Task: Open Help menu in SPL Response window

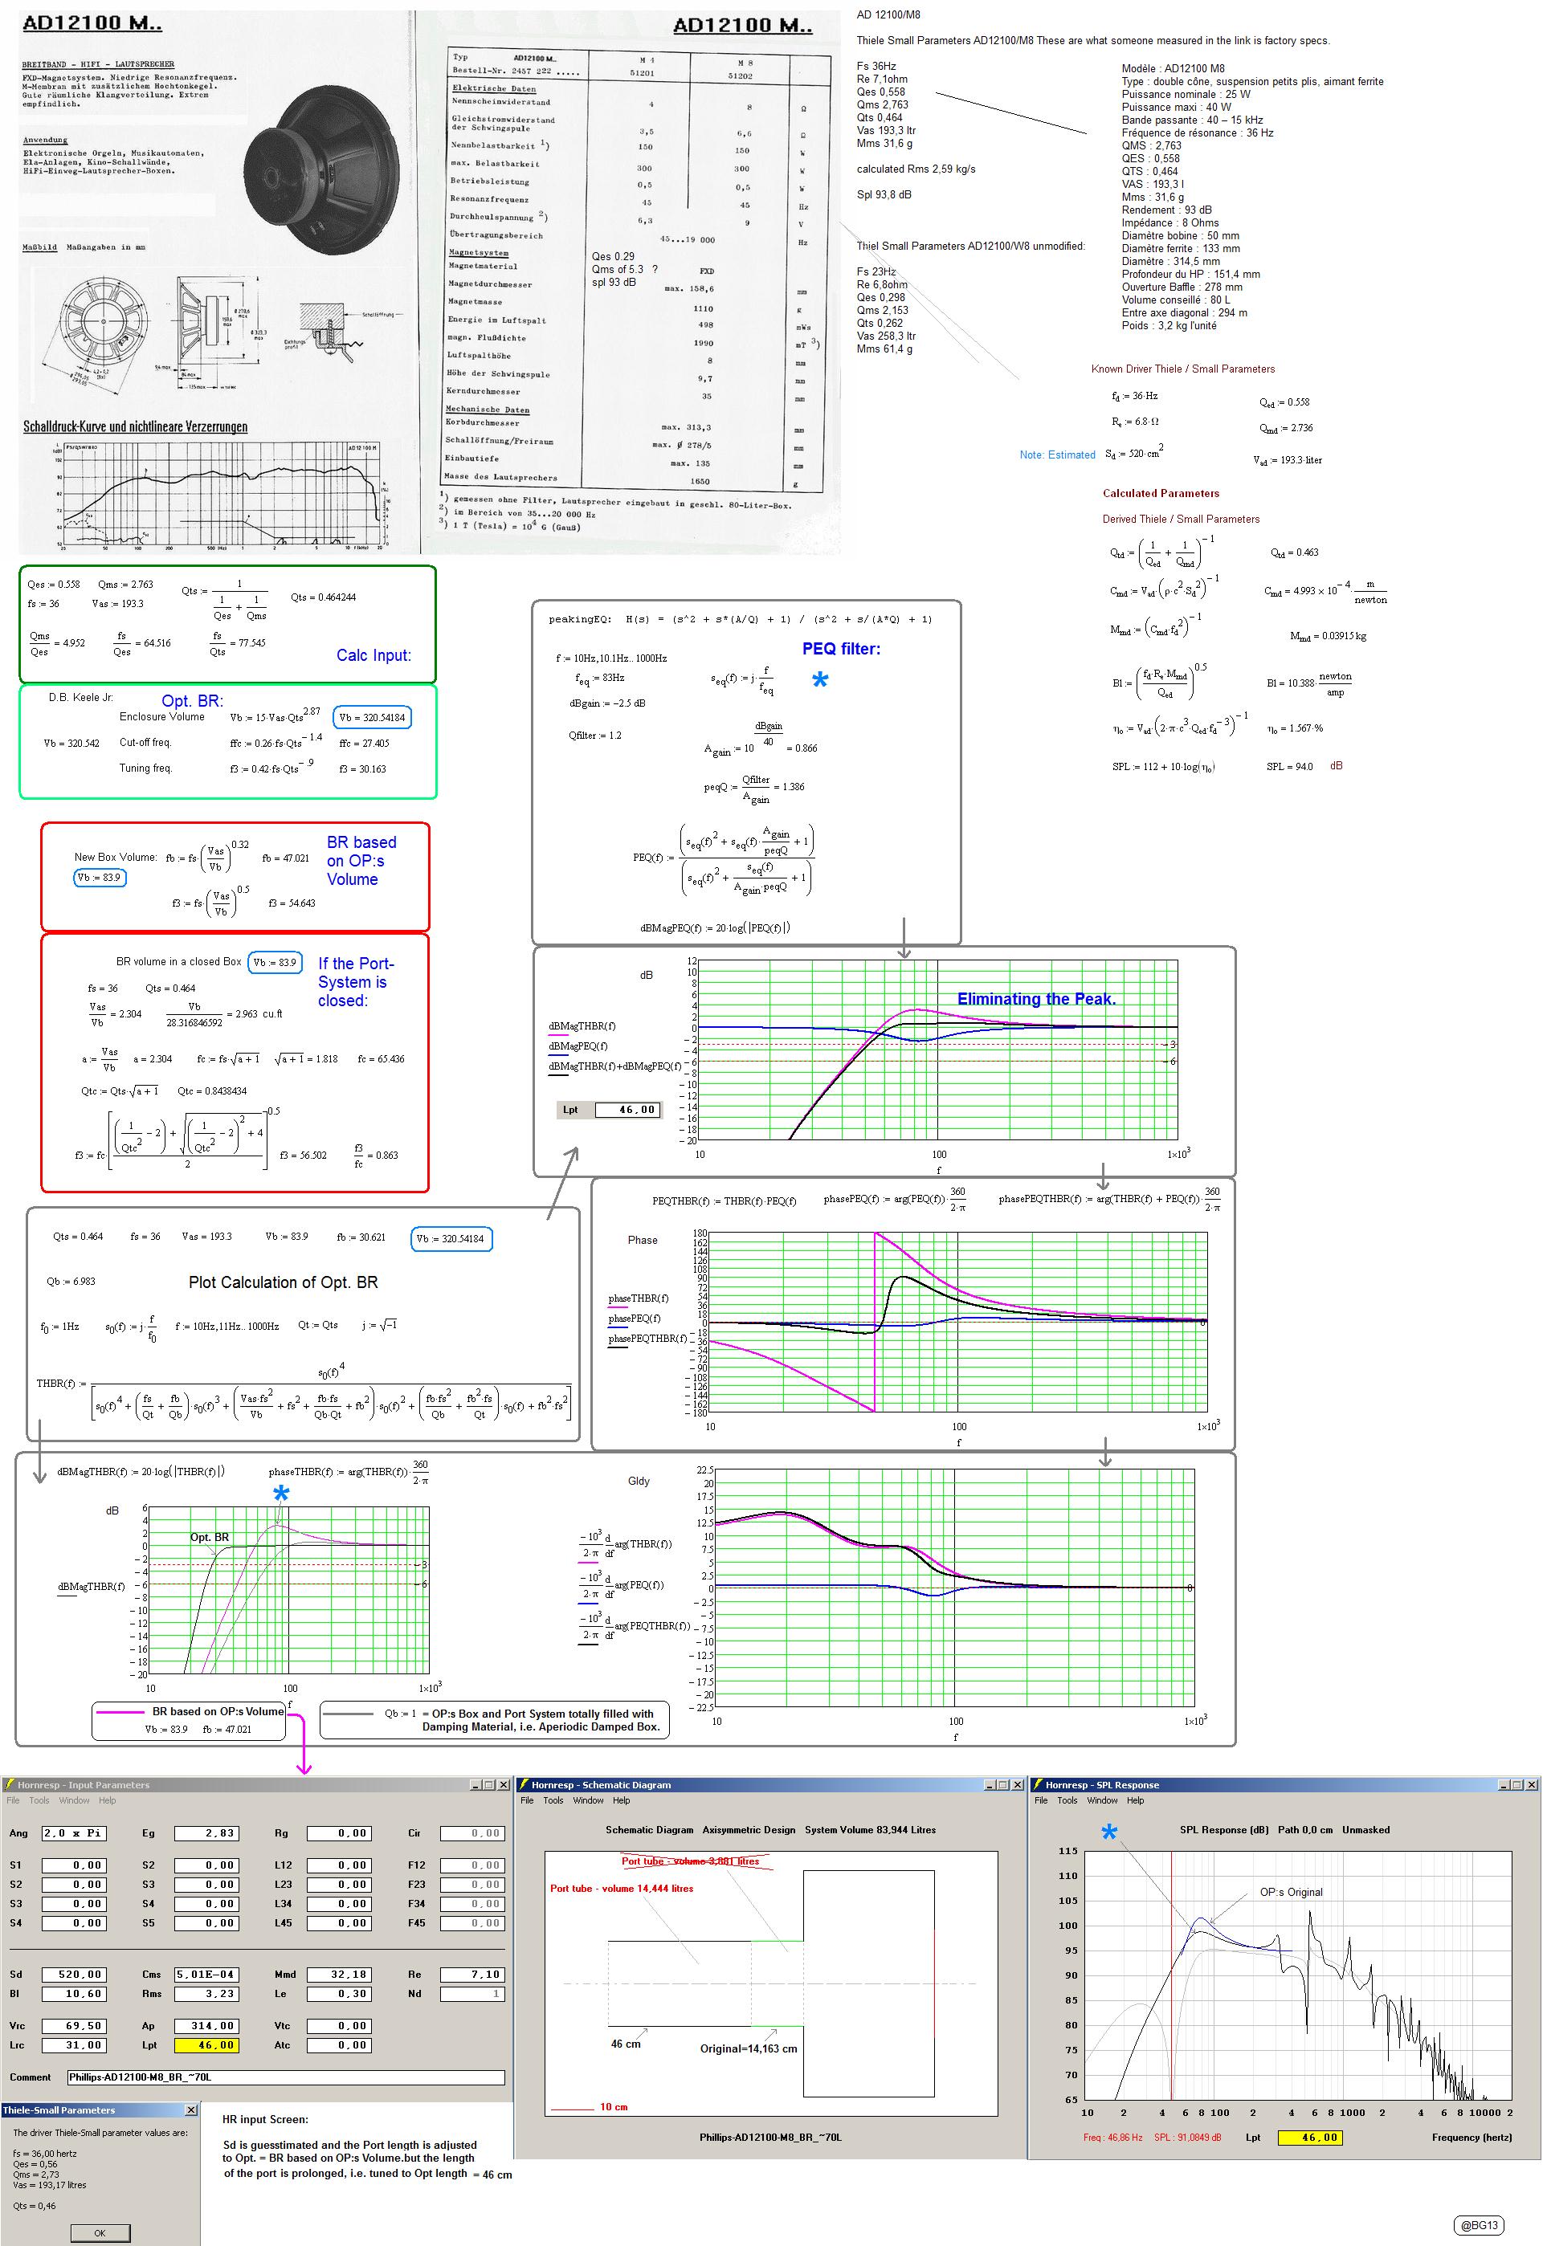Action: pos(1134,1801)
